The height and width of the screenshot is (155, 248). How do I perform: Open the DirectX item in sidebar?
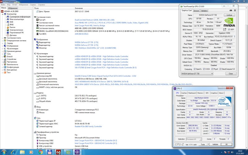pyautogui.click(x=10, y=56)
